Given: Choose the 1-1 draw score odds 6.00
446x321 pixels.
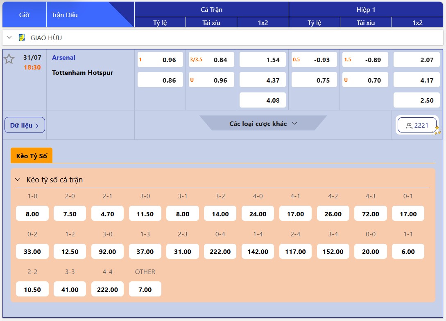Looking at the screenshot, I should tap(408, 251).
